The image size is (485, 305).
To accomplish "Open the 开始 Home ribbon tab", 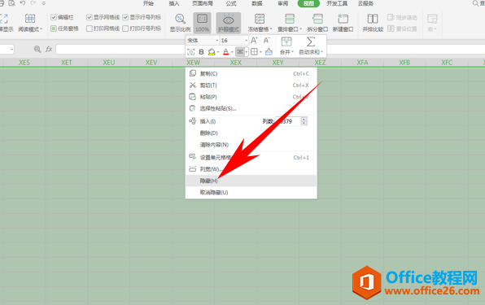I will click(148, 3).
